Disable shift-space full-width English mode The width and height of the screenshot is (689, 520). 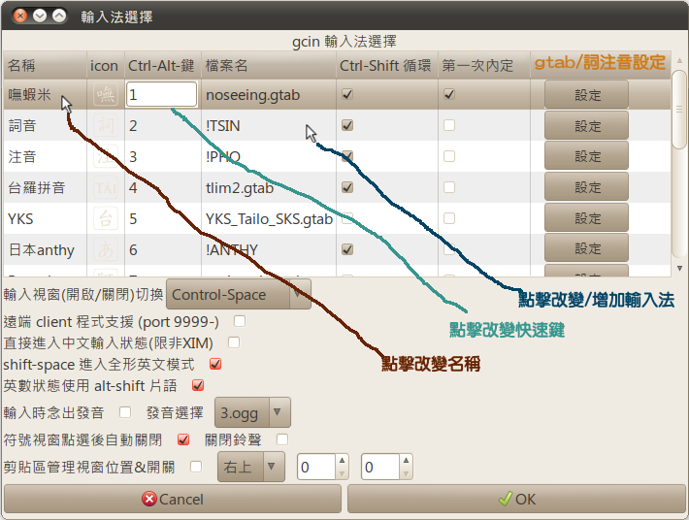tap(215, 364)
